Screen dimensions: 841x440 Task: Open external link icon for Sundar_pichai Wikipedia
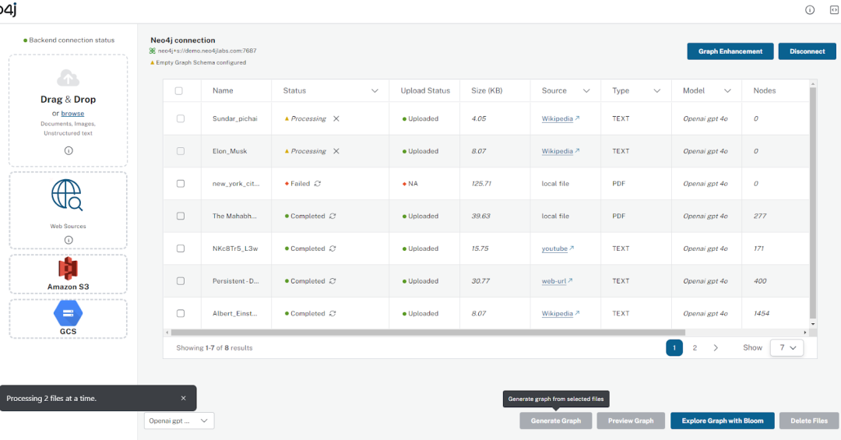coord(577,118)
